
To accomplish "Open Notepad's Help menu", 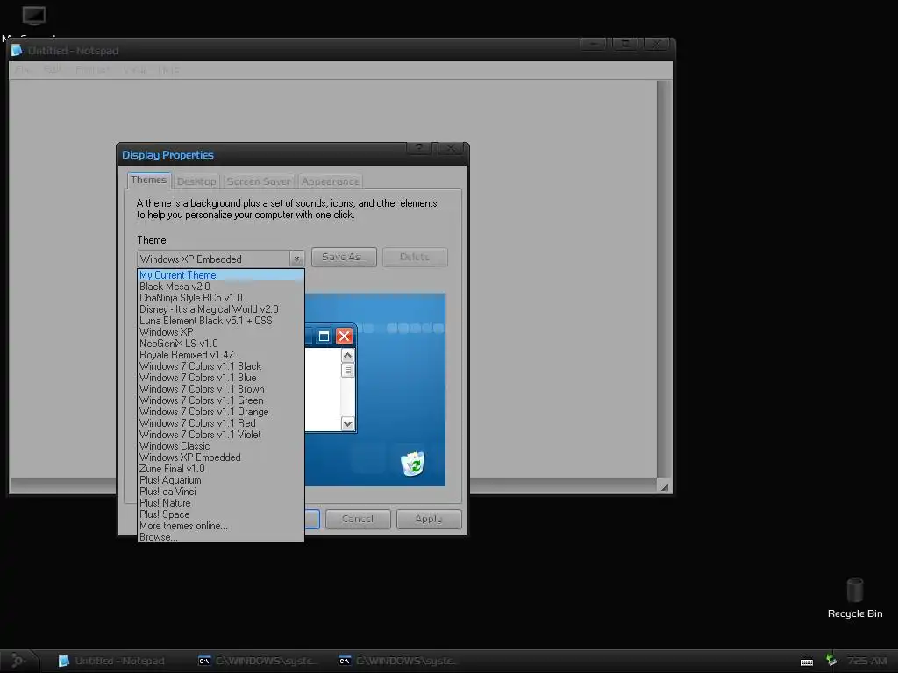I will coord(169,70).
